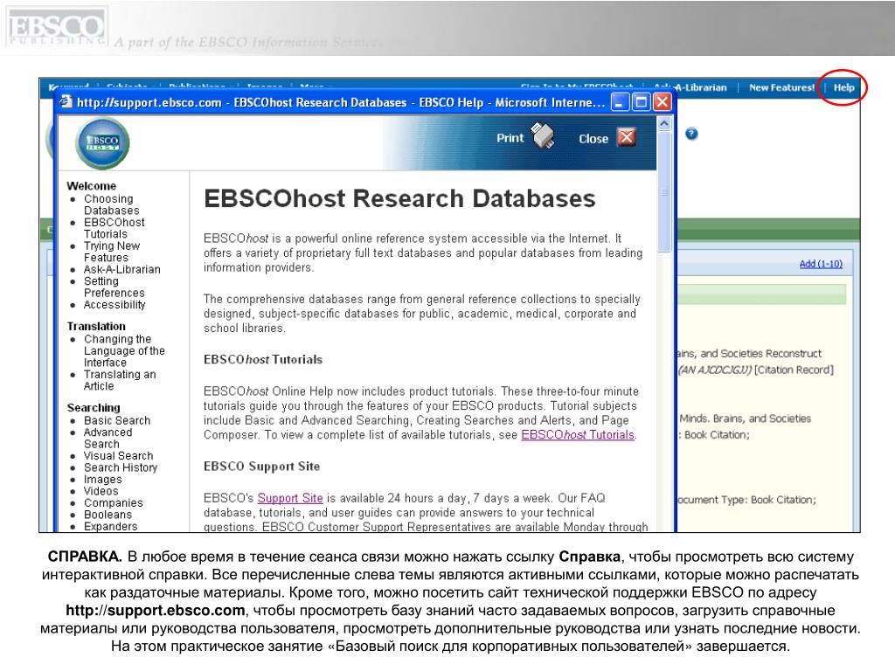The height and width of the screenshot is (671, 895).
Task: Click Add (1-10) link in background window
Action: coord(821,264)
